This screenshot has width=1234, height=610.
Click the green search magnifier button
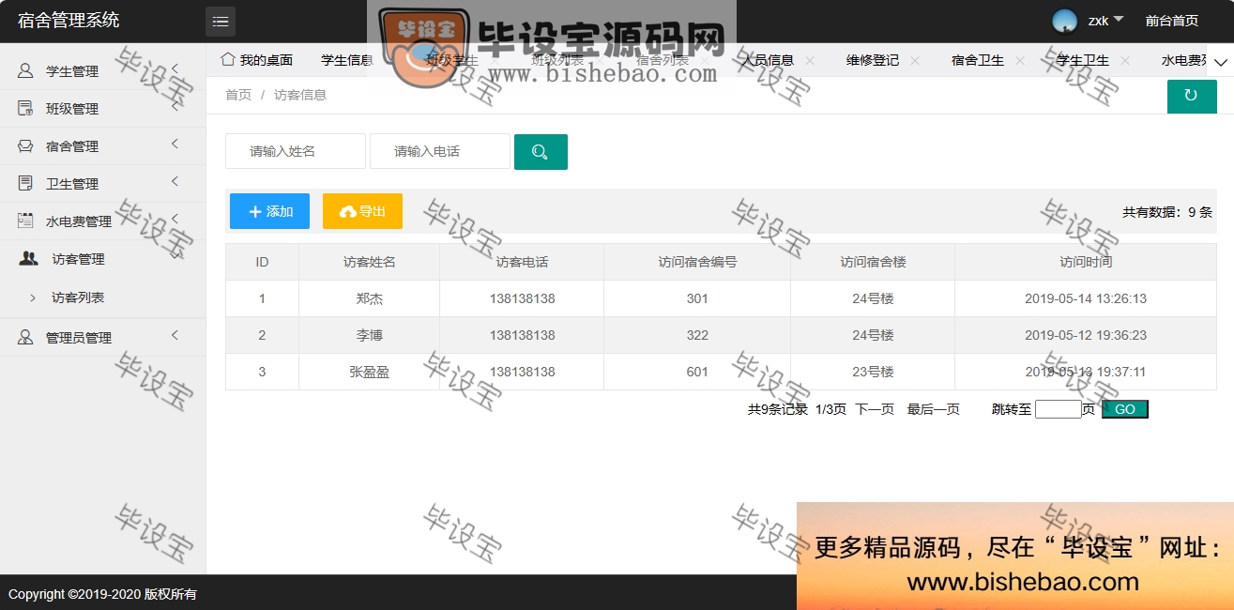[x=541, y=152]
